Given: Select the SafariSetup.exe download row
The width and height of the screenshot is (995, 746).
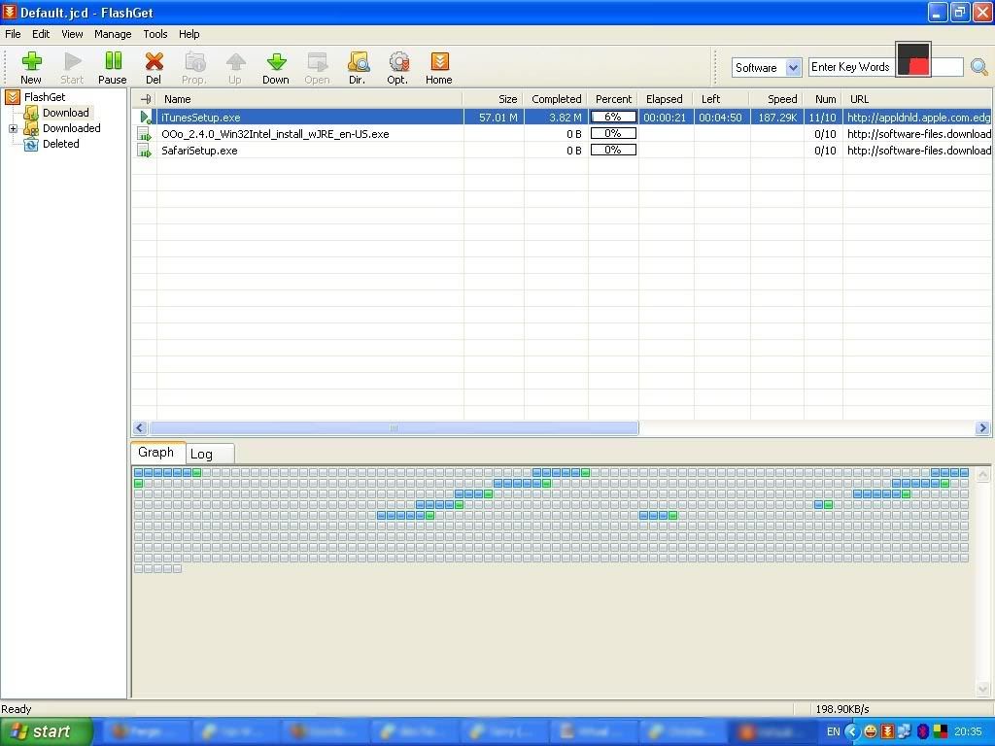Looking at the screenshot, I should [x=562, y=151].
